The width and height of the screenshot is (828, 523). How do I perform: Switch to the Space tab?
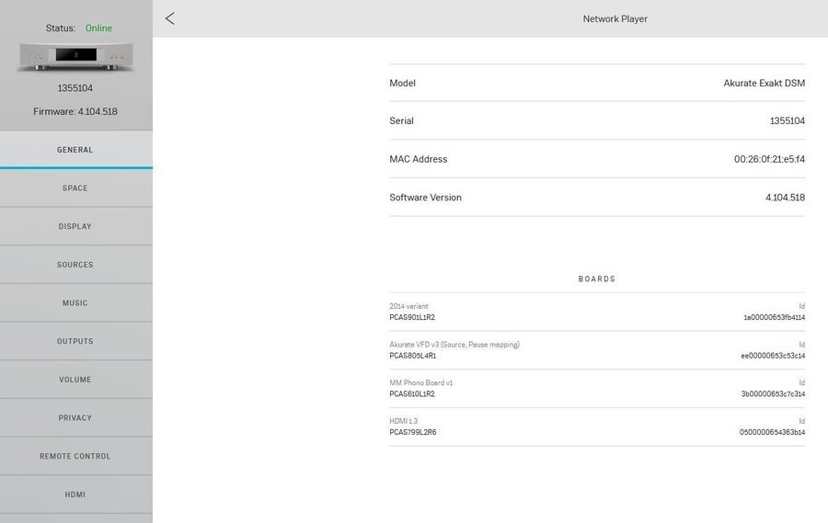[x=75, y=188]
